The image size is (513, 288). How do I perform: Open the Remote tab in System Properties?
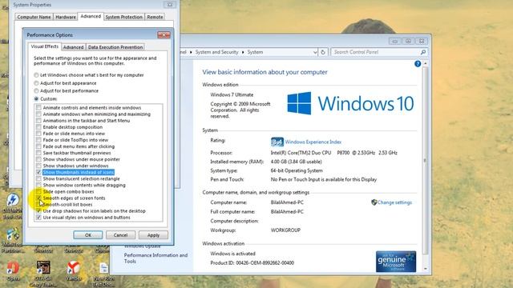click(x=155, y=17)
